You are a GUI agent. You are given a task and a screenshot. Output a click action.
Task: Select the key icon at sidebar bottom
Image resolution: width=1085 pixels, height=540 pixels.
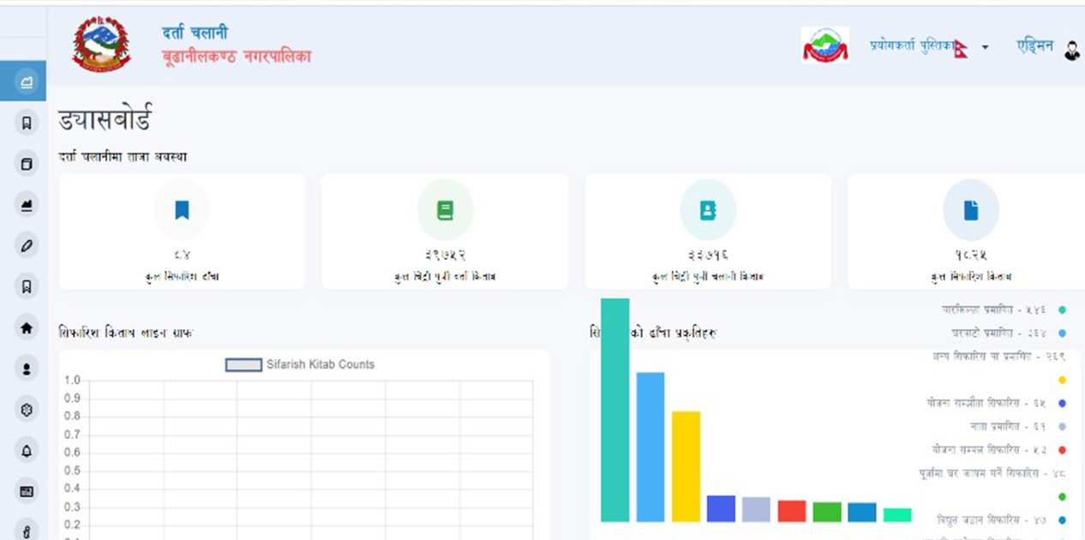tap(27, 531)
